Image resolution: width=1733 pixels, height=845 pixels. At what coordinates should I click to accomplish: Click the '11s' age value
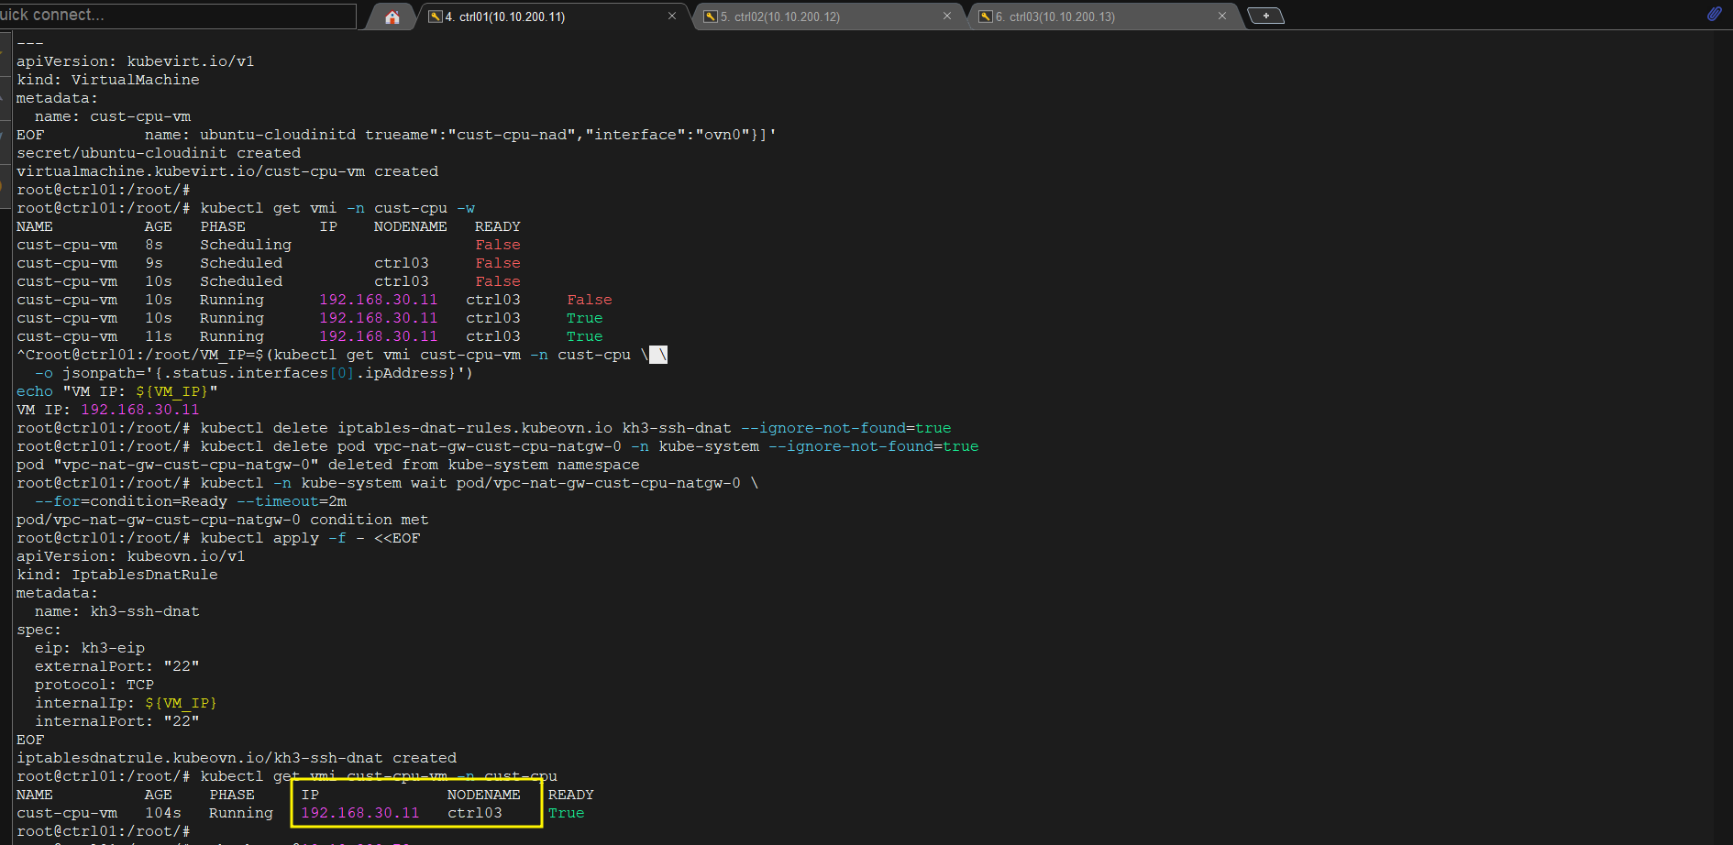tap(159, 336)
